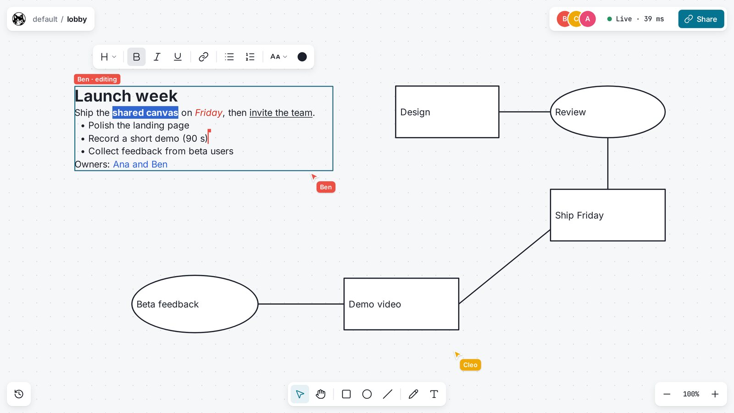Screen dimensions: 734x413
Task: Pick the line connector tool
Action: click(x=388, y=394)
